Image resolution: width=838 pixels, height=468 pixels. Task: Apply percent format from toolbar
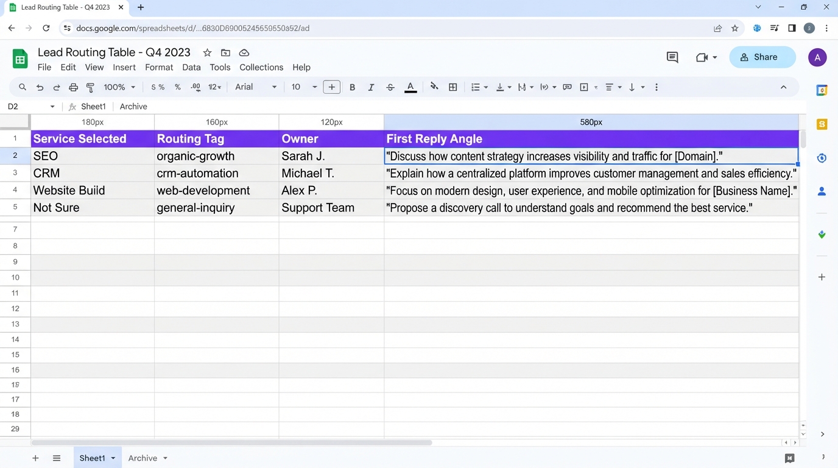(x=178, y=87)
